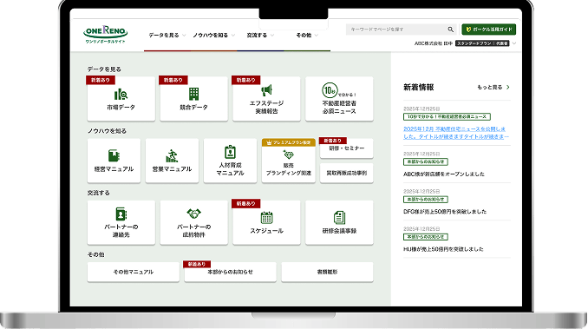Open パートナーの成約物件 handshake icon
Screen dimensions: 588x329
pyautogui.click(x=193, y=214)
